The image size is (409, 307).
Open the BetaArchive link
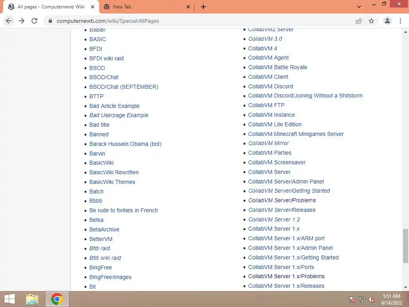tap(104, 229)
